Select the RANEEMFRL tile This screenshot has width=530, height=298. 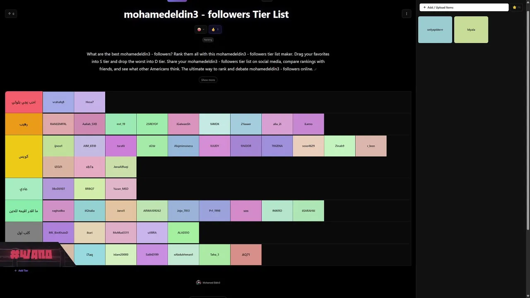(58, 124)
